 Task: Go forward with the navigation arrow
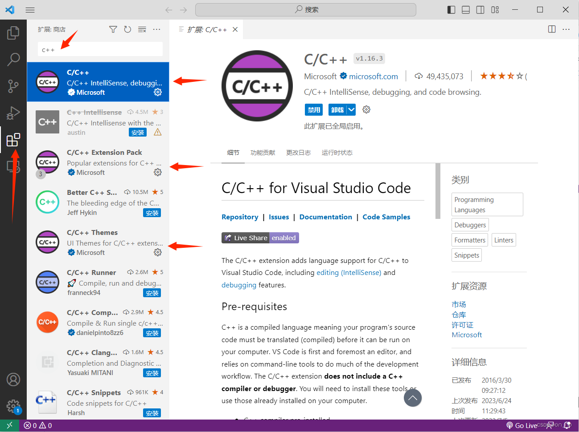point(184,10)
